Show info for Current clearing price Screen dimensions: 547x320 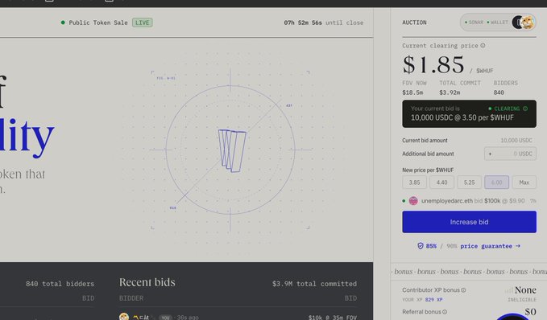point(483,46)
